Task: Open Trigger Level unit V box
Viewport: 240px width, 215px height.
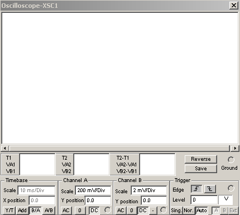Action: 225,200
